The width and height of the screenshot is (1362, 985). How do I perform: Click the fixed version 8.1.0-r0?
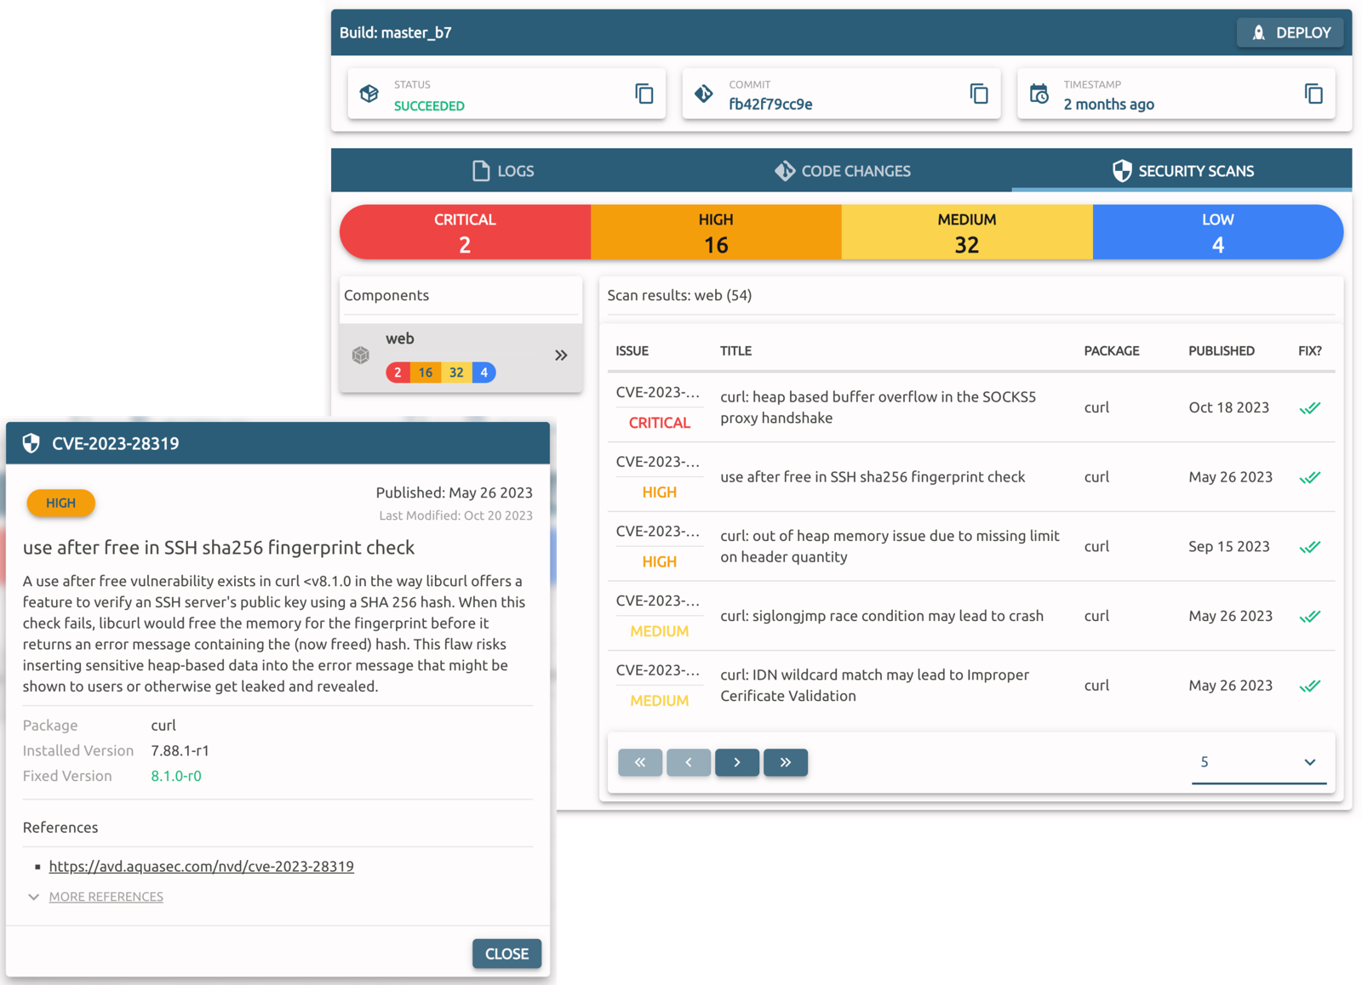[176, 776]
